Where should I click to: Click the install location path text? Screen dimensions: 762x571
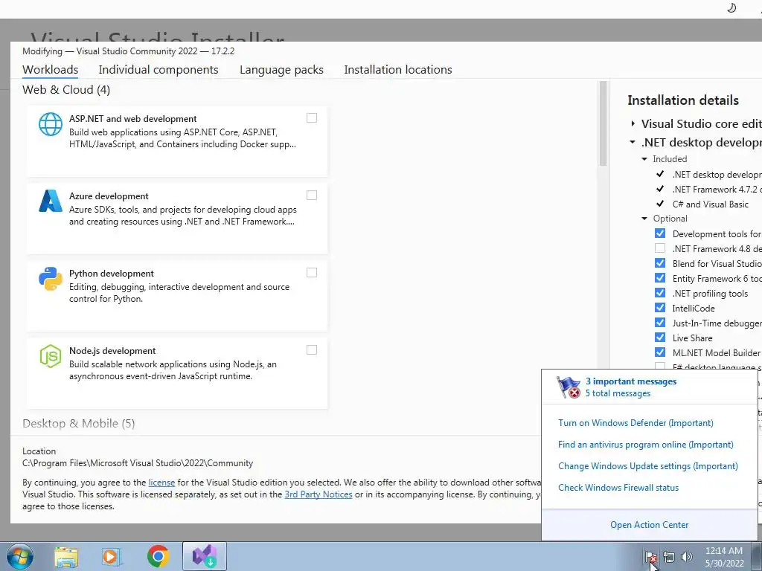(x=138, y=463)
